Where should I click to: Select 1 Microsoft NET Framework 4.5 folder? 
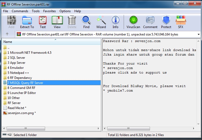pos(29,52)
